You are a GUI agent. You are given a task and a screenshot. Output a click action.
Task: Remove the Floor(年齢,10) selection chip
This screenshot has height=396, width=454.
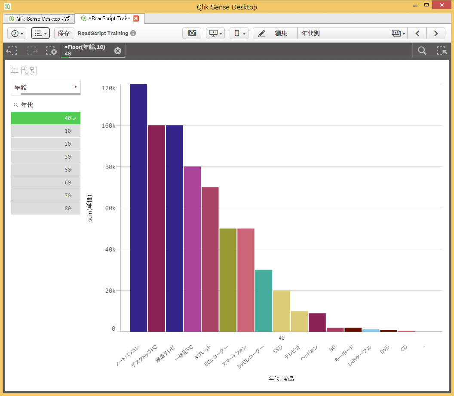point(117,50)
